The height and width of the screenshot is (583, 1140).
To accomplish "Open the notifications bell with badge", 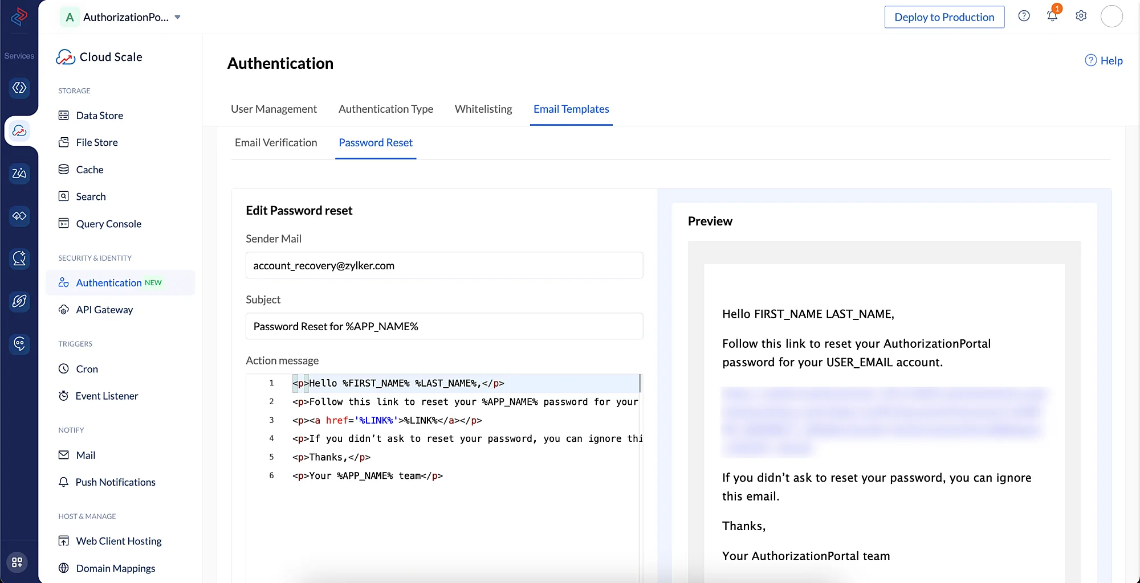I will pyautogui.click(x=1053, y=15).
